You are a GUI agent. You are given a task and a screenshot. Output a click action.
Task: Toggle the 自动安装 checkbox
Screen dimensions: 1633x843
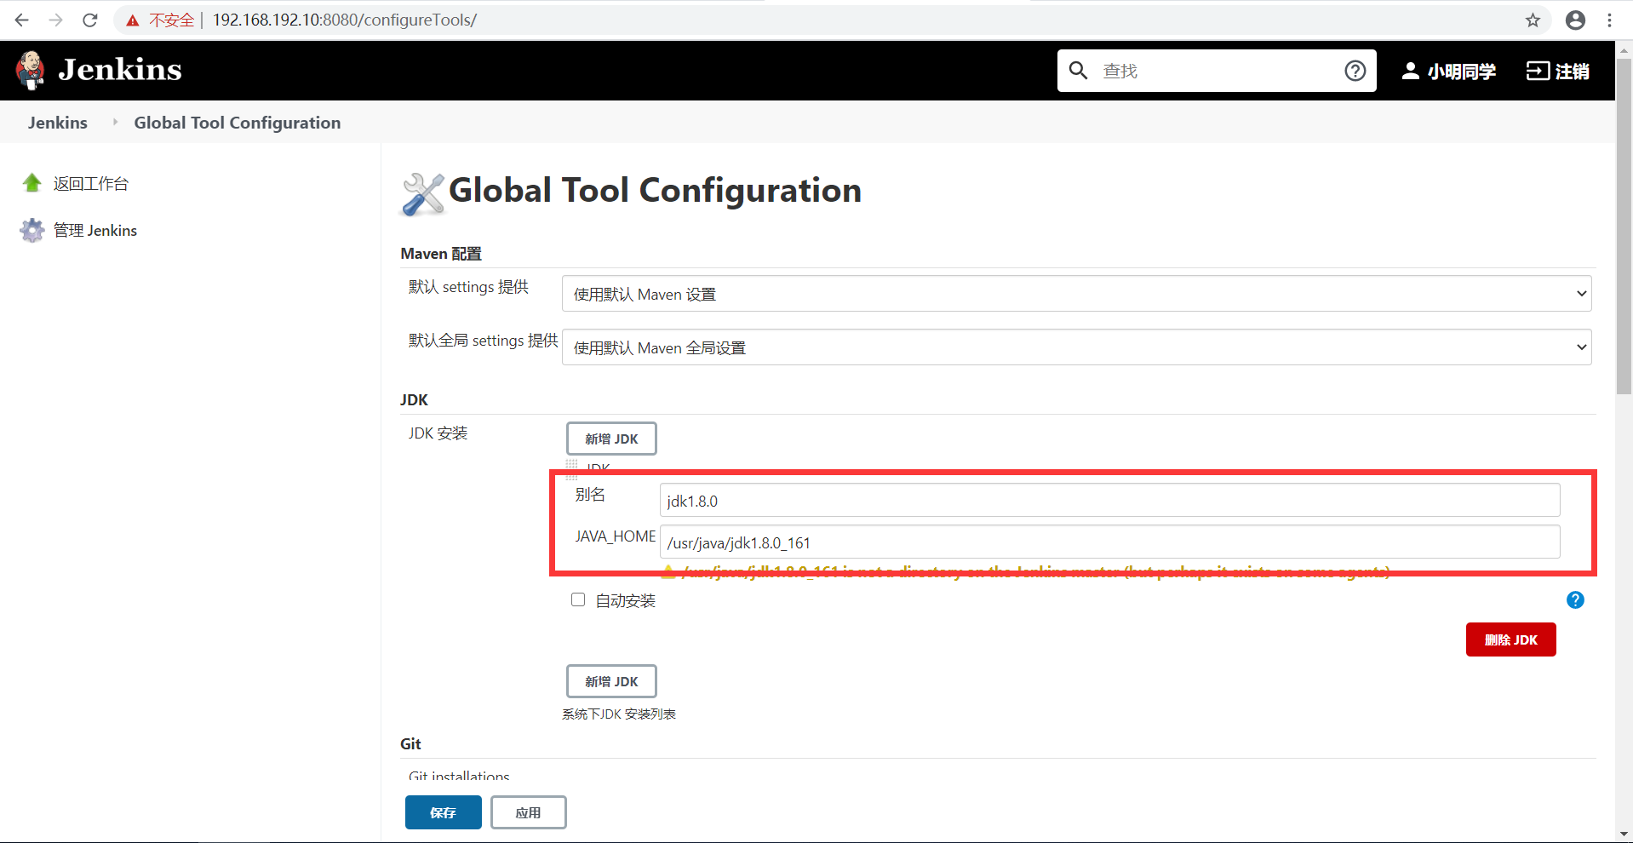click(x=578, y=599)
